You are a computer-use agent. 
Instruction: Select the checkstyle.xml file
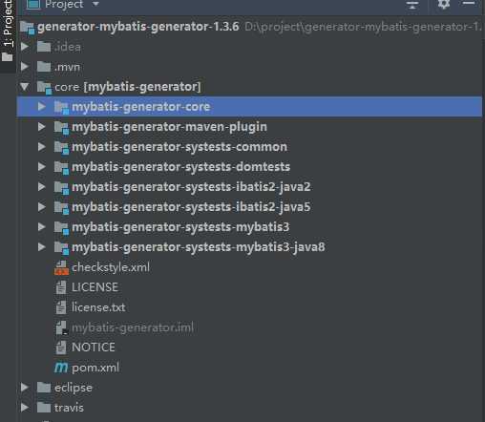[111, 267]
